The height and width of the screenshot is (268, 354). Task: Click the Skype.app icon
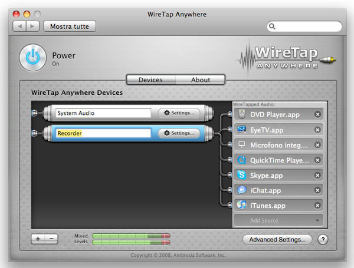click(x=241, y=176)
